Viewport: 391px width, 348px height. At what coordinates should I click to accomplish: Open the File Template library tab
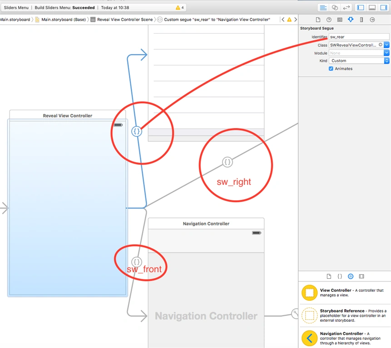[329, 276]
